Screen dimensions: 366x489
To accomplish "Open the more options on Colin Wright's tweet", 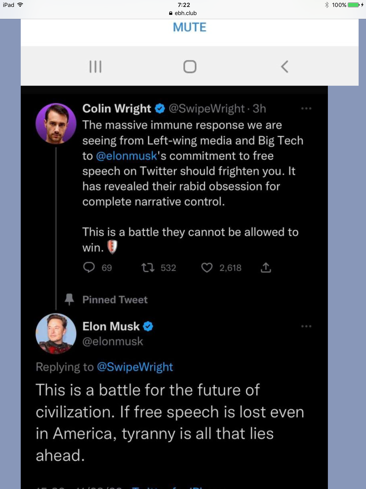I will pos(306,108).
